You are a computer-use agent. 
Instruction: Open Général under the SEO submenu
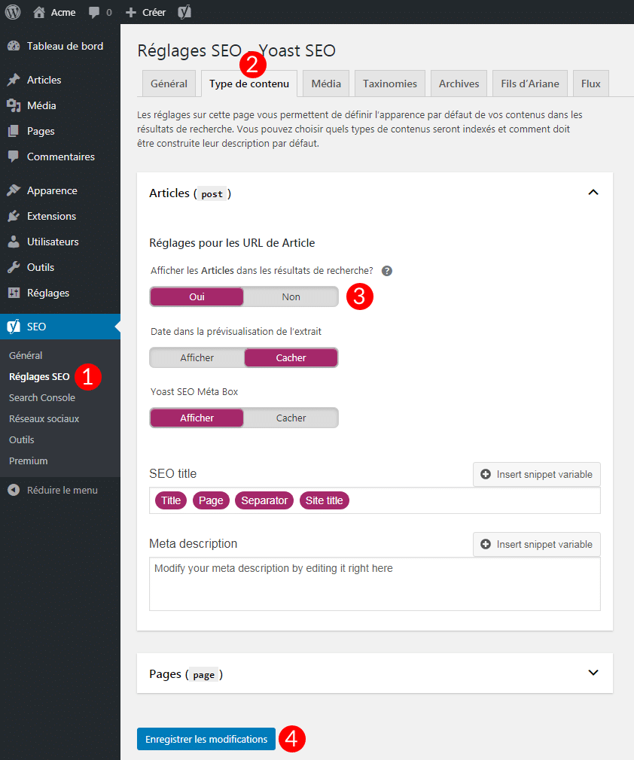click(26, 355)
